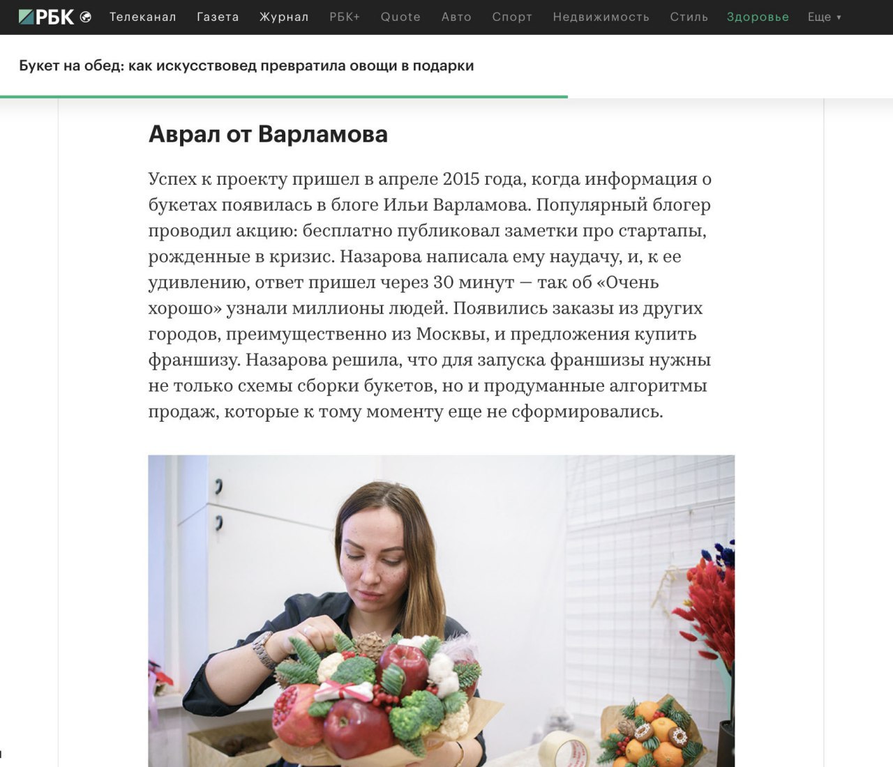Click the green reading progress bar
The width and height of the screenshot is (893, 767).
tap(284, 96)
